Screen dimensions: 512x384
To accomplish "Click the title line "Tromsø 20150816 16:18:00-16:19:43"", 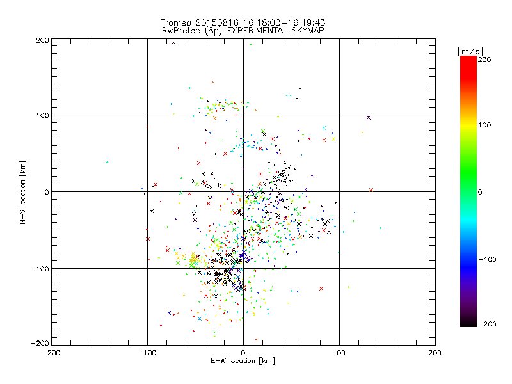I will click(243, 22).
